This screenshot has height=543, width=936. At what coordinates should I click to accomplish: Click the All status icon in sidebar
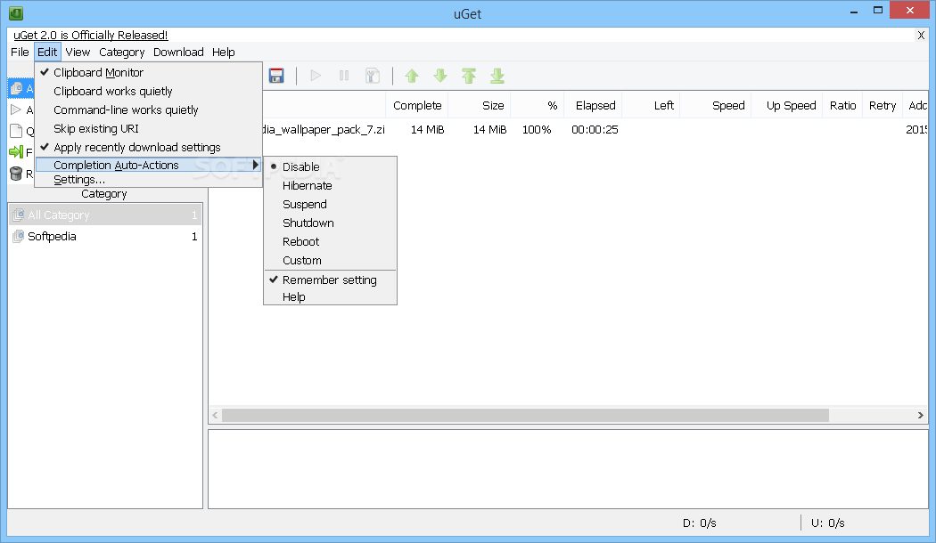point(17,89)
